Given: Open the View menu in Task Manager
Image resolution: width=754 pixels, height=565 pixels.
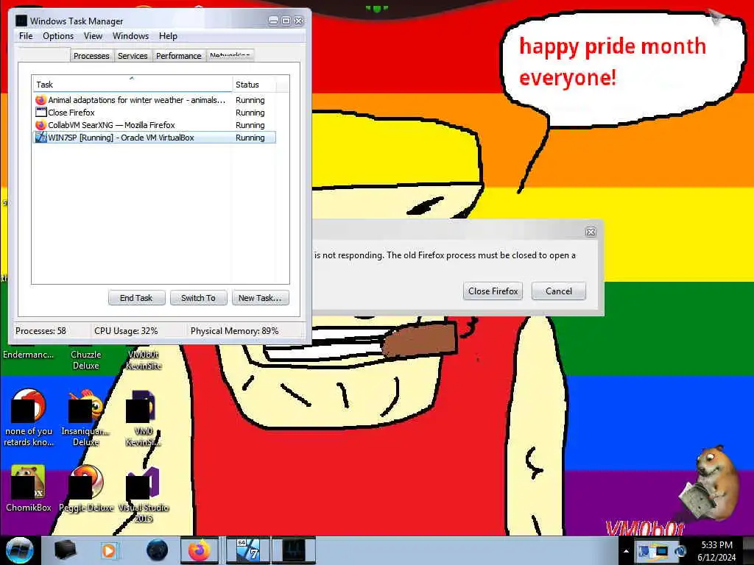Looking at the screenshot, I should pos(93,36).
